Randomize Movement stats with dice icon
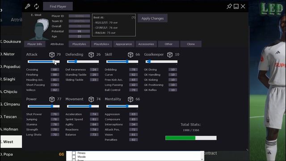 click(x=91, y=99)
